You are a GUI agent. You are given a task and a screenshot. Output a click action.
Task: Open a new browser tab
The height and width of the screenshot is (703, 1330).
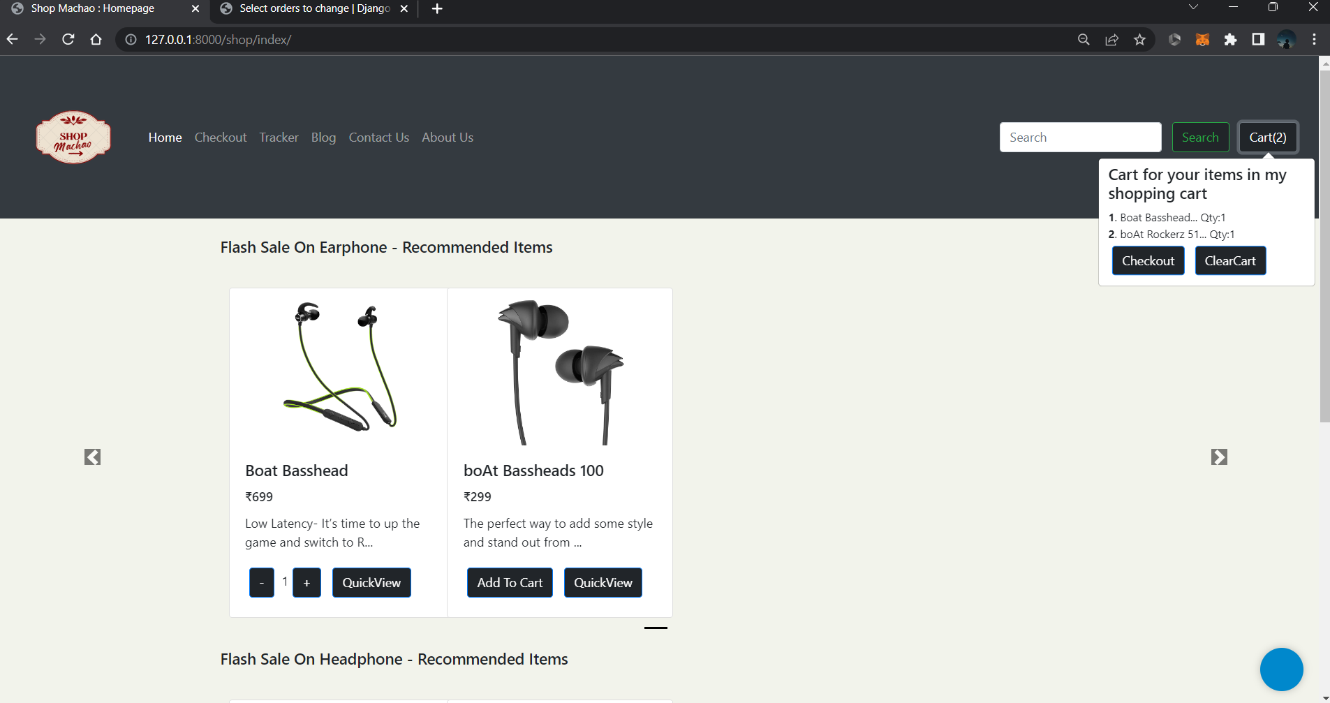(437, 8)
